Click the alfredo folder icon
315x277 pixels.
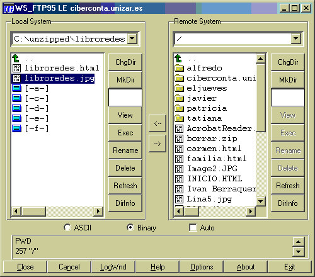click(x=179, y=68)
